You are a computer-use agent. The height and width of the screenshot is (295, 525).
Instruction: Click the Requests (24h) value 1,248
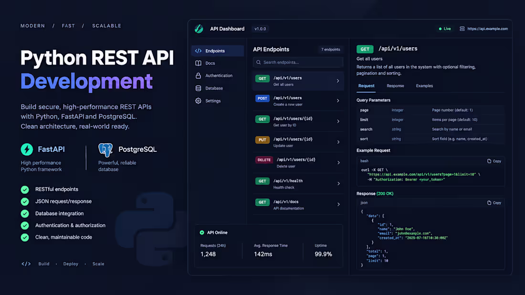pos(208,254)
